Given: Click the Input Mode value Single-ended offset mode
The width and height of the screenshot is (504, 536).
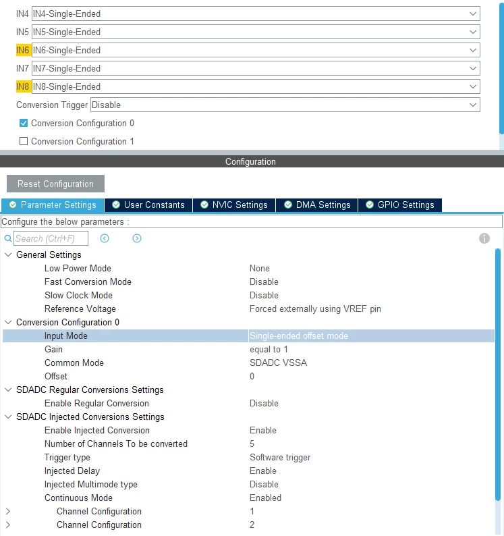Looking at the screenshot, I should click(299, 336).
